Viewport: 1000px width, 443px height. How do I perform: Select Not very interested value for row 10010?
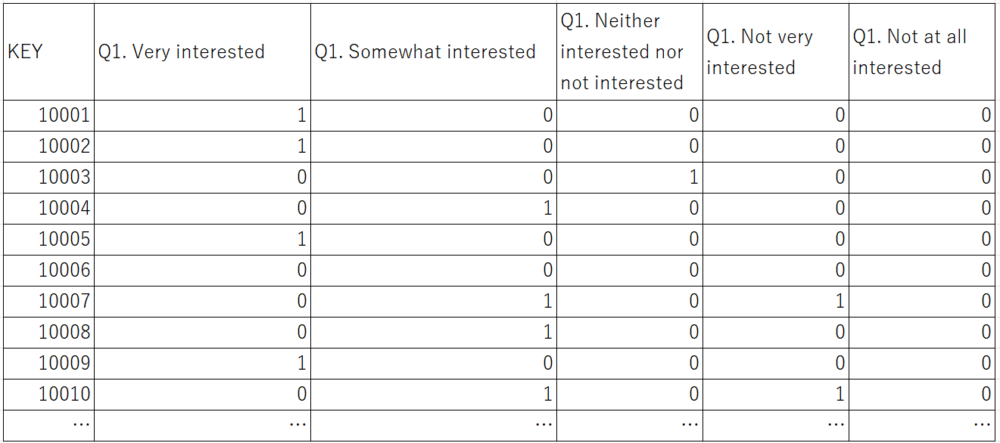(x=775, y=394)
